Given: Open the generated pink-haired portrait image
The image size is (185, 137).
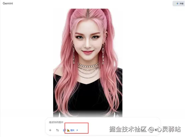Looking at the screenshot, I should (x=88, y=63).
